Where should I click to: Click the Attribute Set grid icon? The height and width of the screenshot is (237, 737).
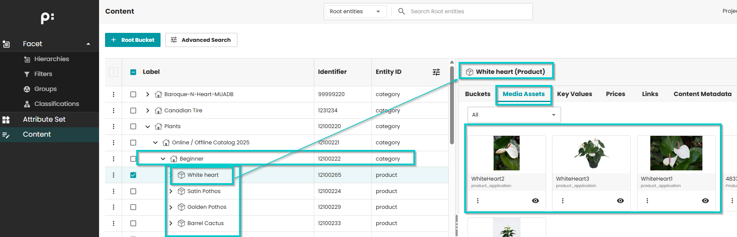6,120
